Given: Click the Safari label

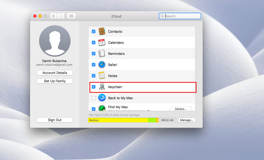Looking at the screenshot, I should 112,65.
